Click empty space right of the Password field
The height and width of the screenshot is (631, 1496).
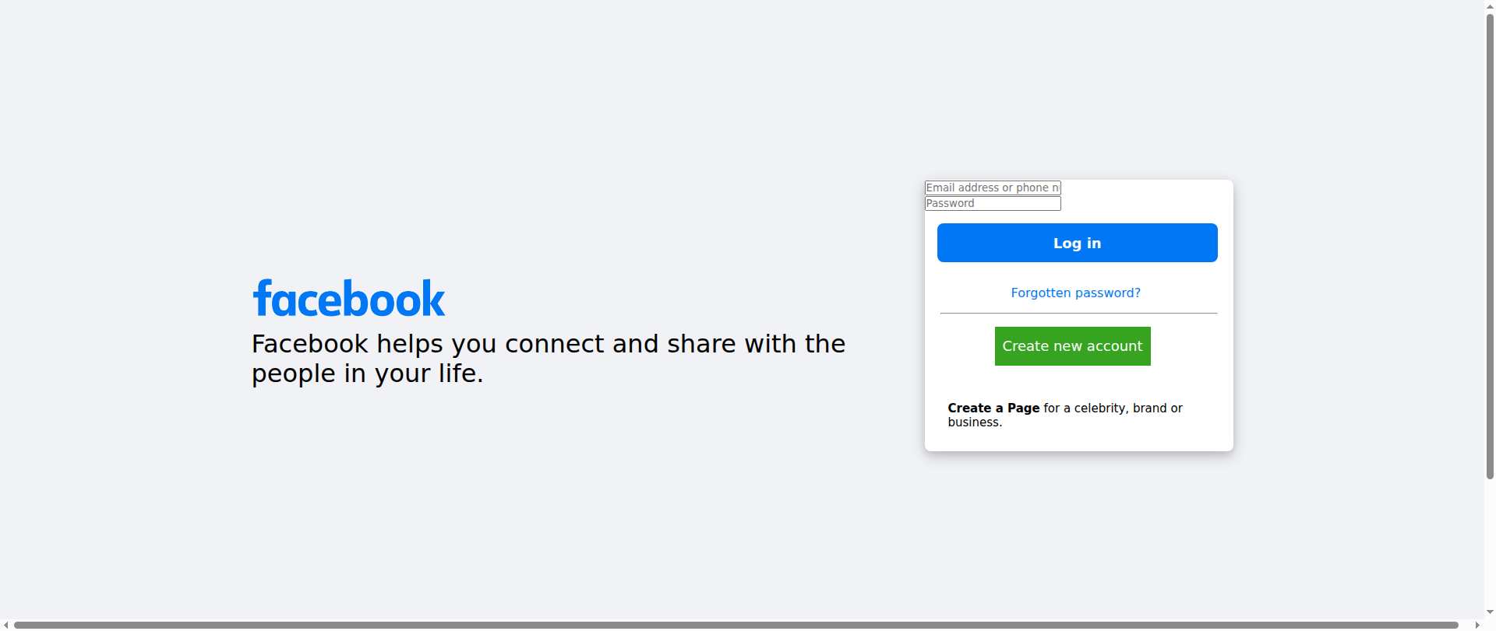tap(1145, 203)
